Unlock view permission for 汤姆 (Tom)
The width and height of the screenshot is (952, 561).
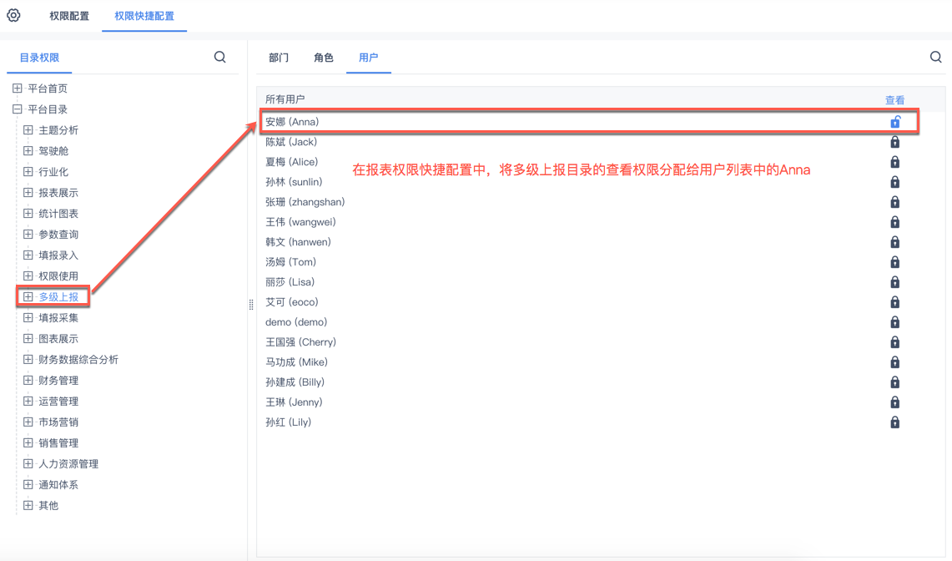(x=895, y=262)
